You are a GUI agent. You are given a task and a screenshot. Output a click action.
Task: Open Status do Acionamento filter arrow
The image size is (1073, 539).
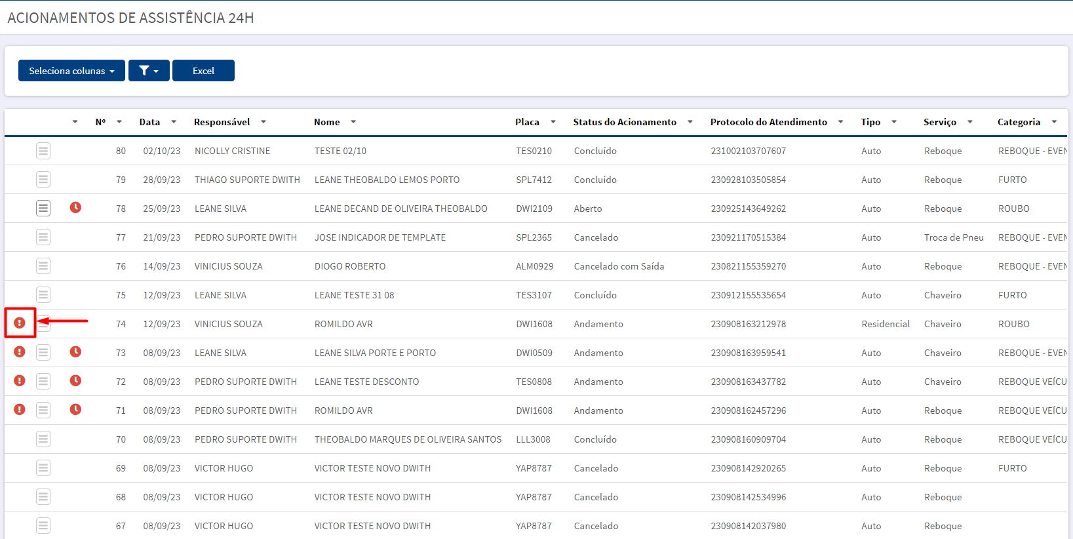(690, 122)
